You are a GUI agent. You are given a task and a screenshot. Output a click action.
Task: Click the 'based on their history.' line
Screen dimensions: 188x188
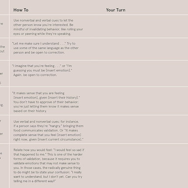[30, 111]
